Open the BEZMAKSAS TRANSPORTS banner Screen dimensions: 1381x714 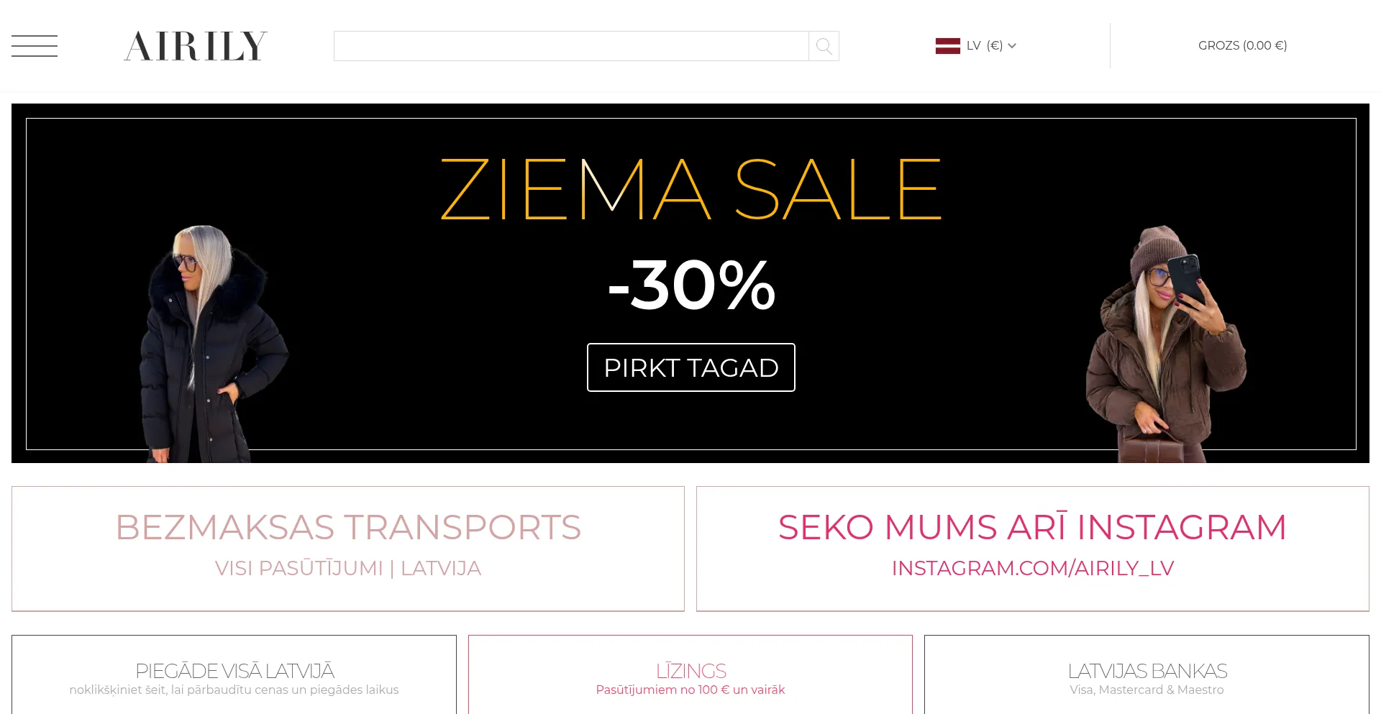coord(348,527)
